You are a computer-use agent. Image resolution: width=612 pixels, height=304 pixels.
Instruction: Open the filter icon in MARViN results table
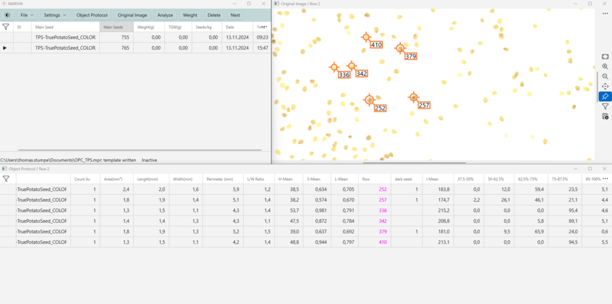coord(6,27)
